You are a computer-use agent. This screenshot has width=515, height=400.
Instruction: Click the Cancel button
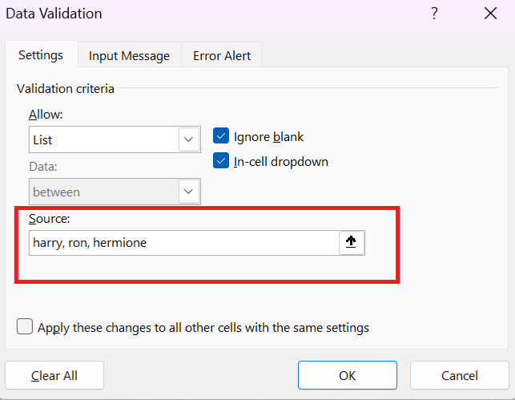[x=460, y=375]
